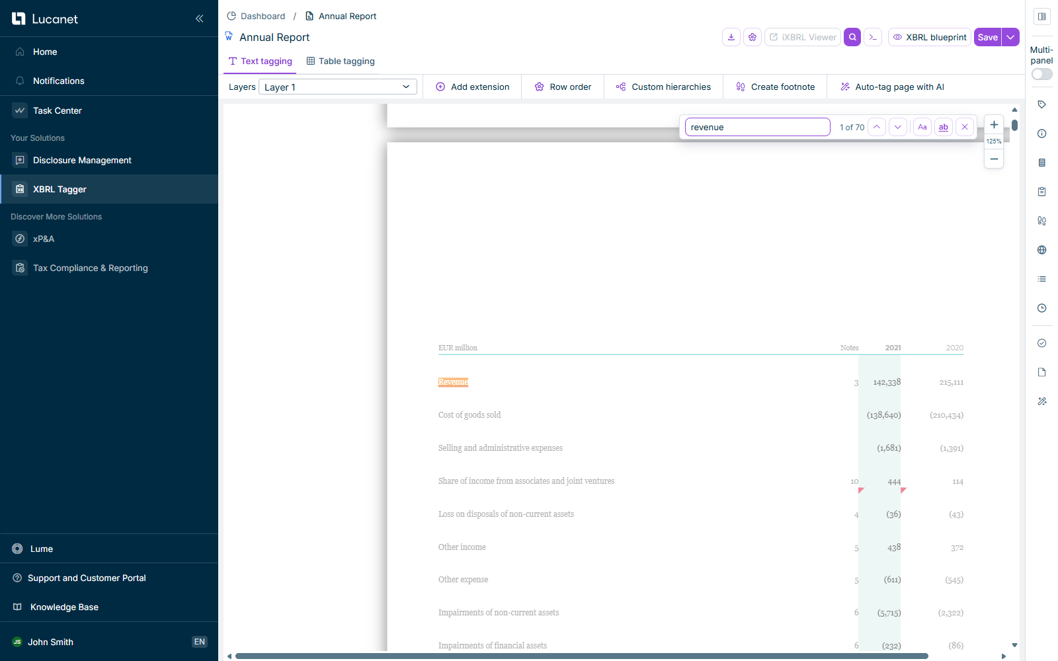Open the clock history icon in right panel
1058x661 pixels.
tap(1042, 308)
